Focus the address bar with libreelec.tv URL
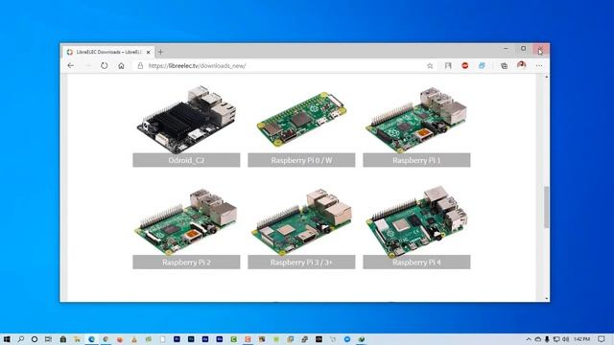614x345 pixels. [284, 66]
